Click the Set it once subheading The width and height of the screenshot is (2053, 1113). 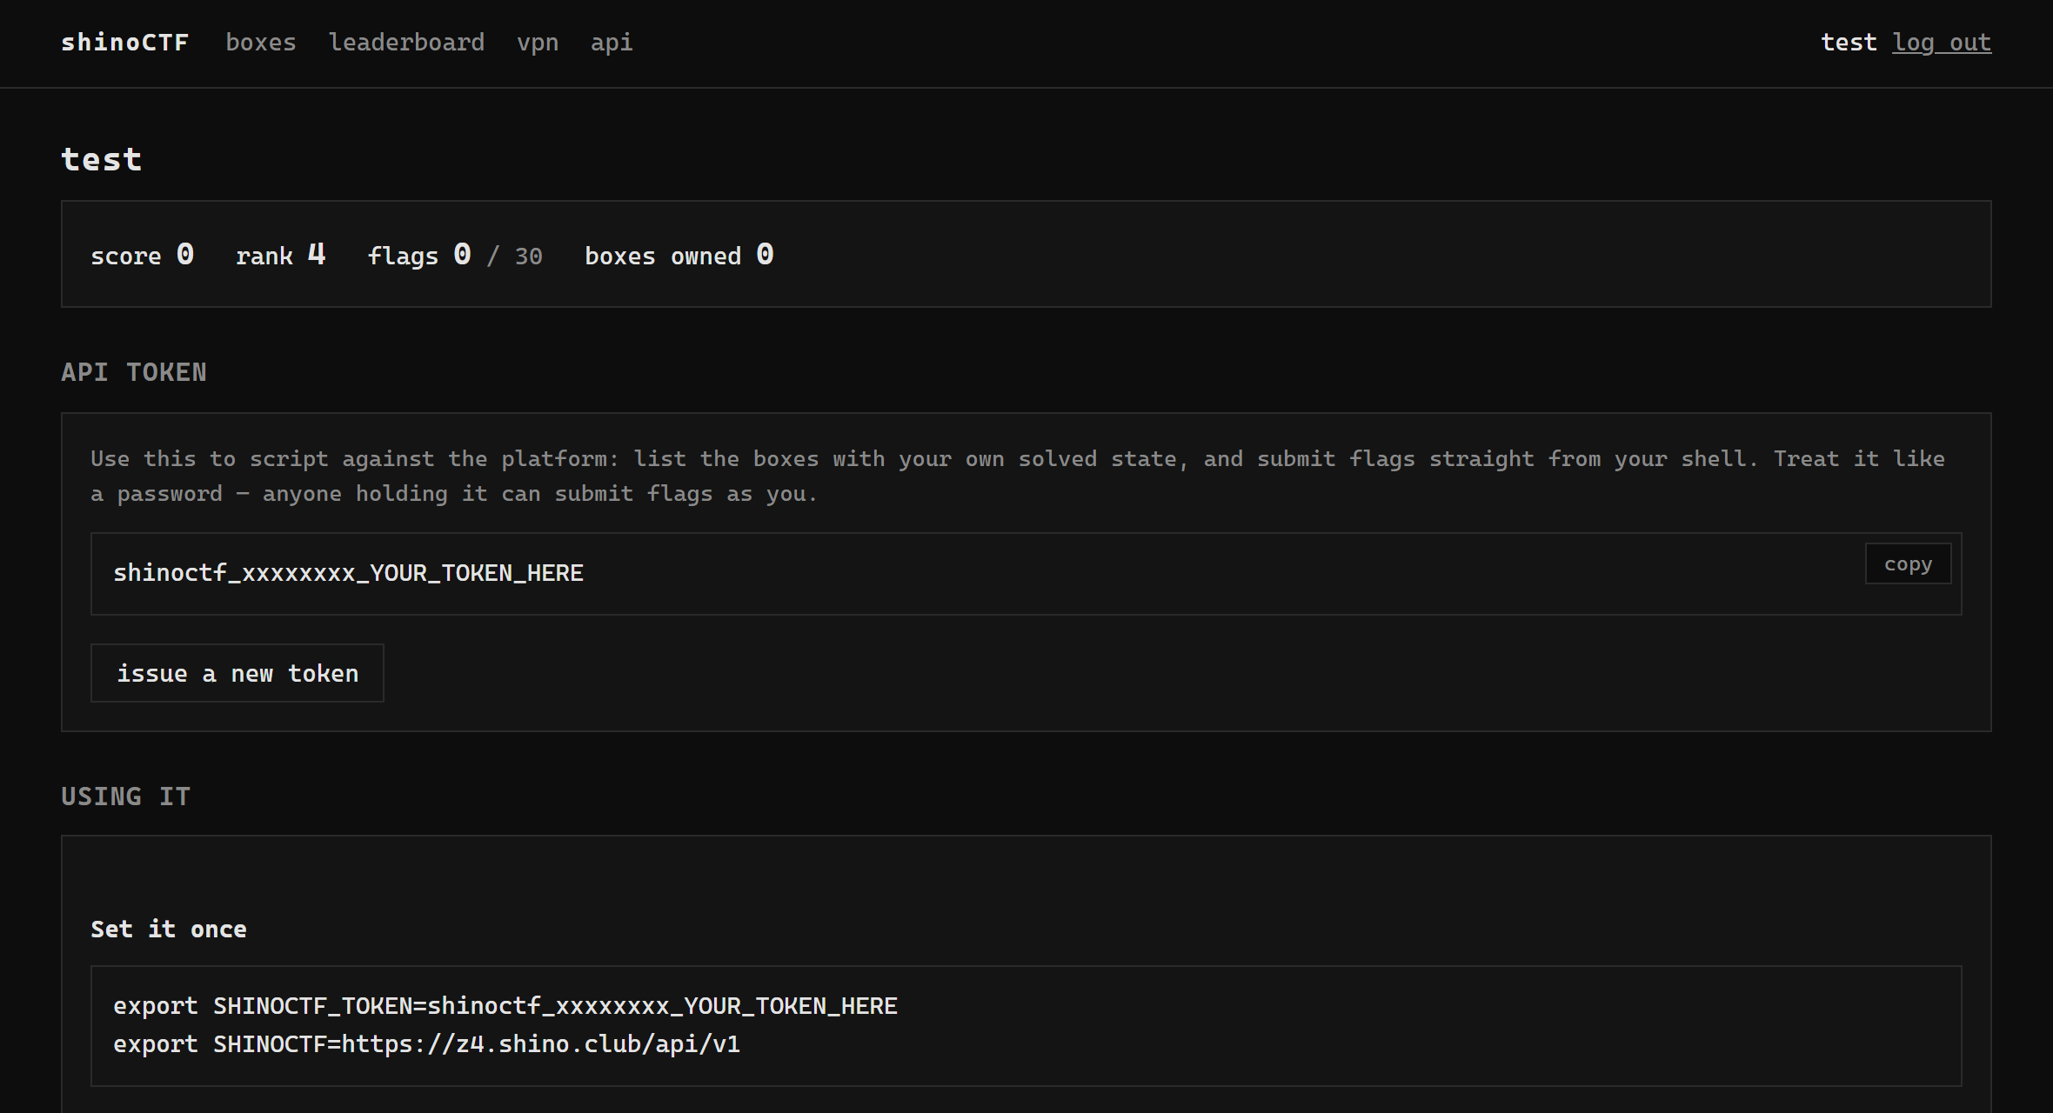[x=169, y=929]
